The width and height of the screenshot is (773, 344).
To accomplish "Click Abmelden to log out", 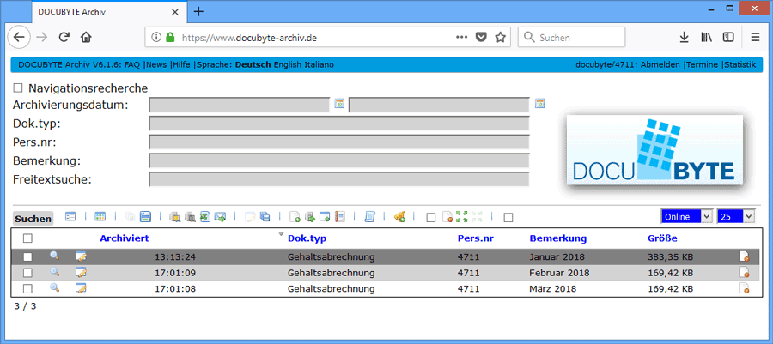I will coord(660,65).
